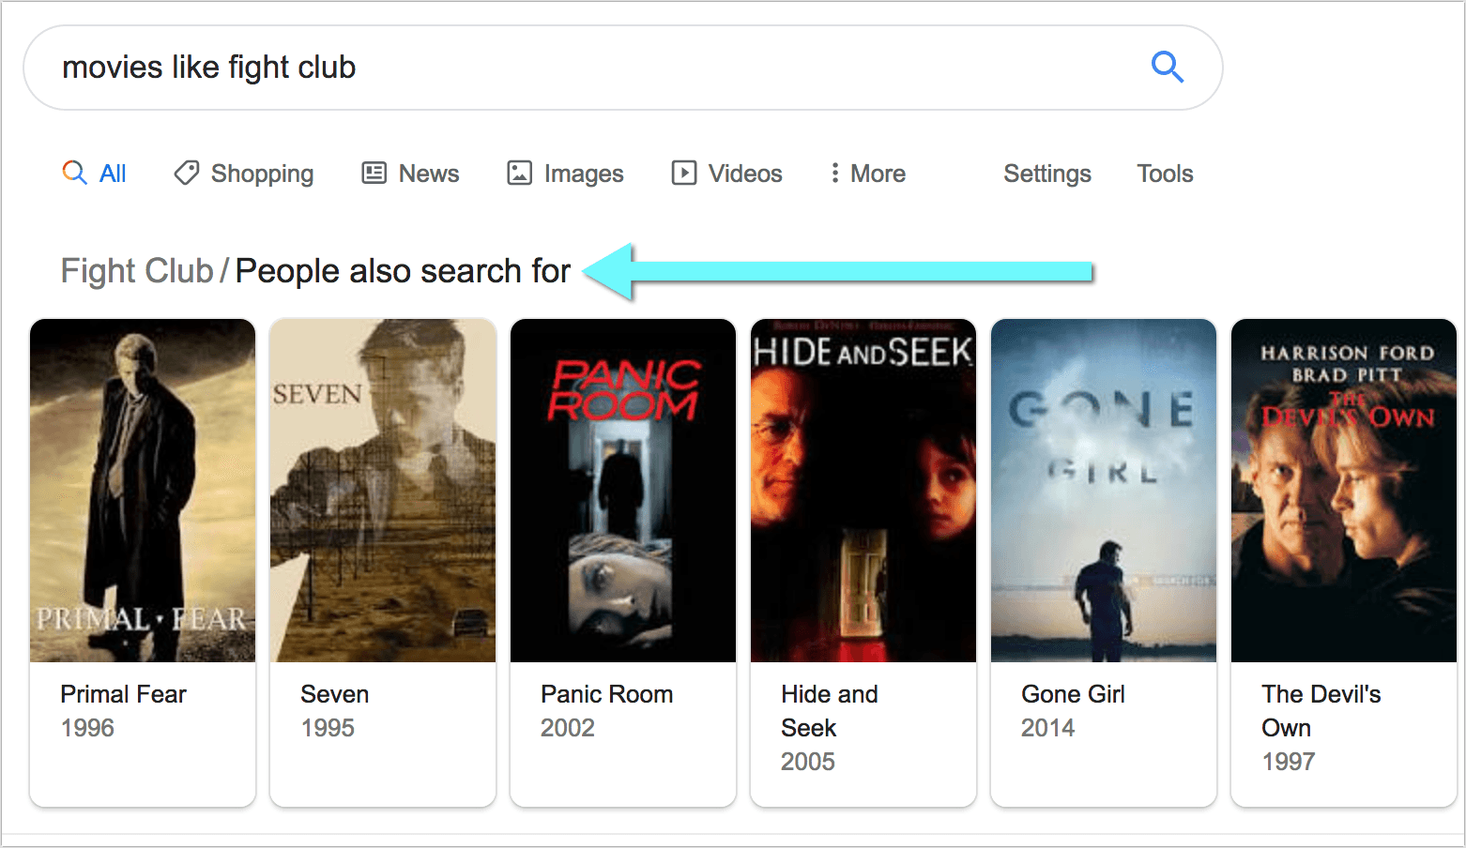Click the Images picture icon

pos(520,173)
